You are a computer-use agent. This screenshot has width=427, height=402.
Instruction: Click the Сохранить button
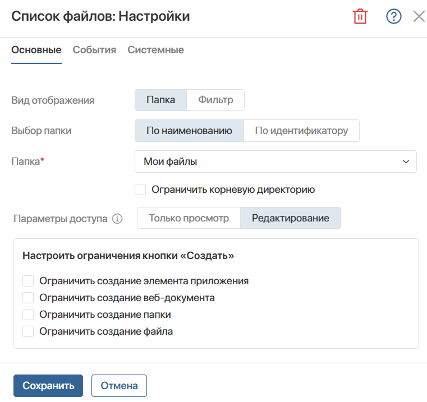coord(48,386)
